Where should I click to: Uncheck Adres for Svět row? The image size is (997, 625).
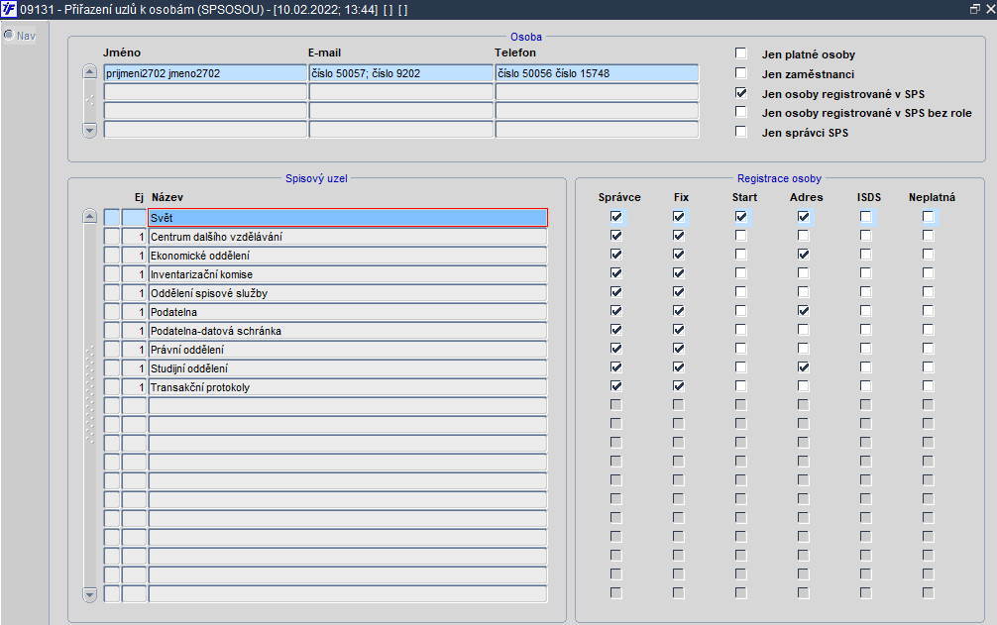(804, 217)
